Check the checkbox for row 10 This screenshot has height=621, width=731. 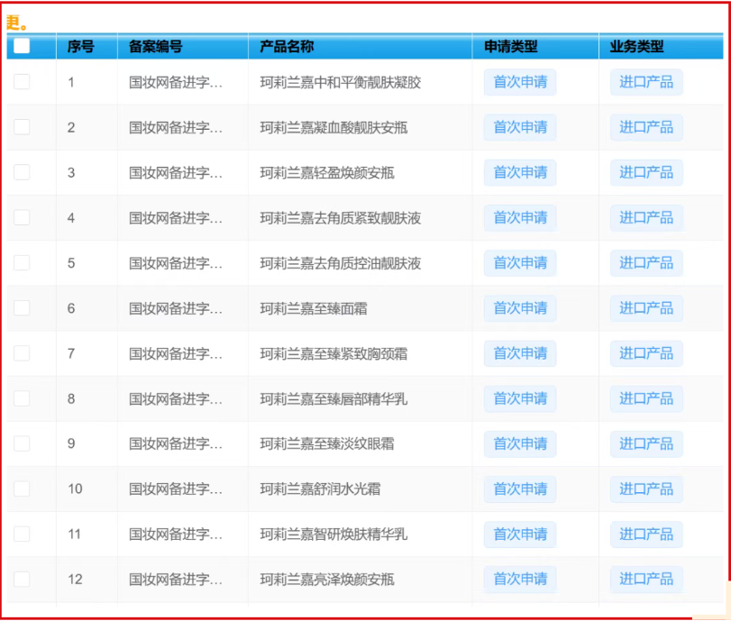(22, 489)
